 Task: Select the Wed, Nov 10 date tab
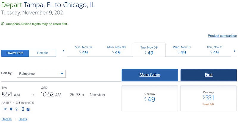[182, 50]
